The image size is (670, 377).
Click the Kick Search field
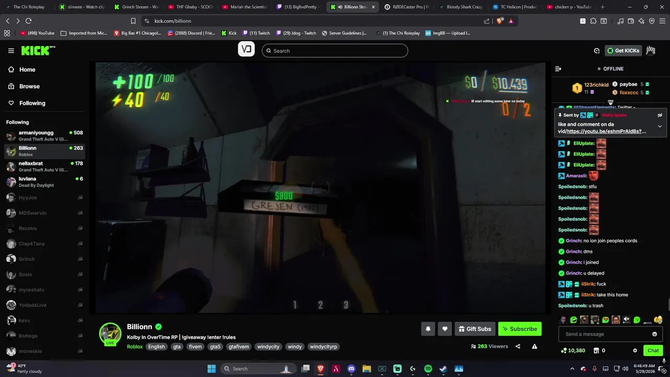coord(335,51)
